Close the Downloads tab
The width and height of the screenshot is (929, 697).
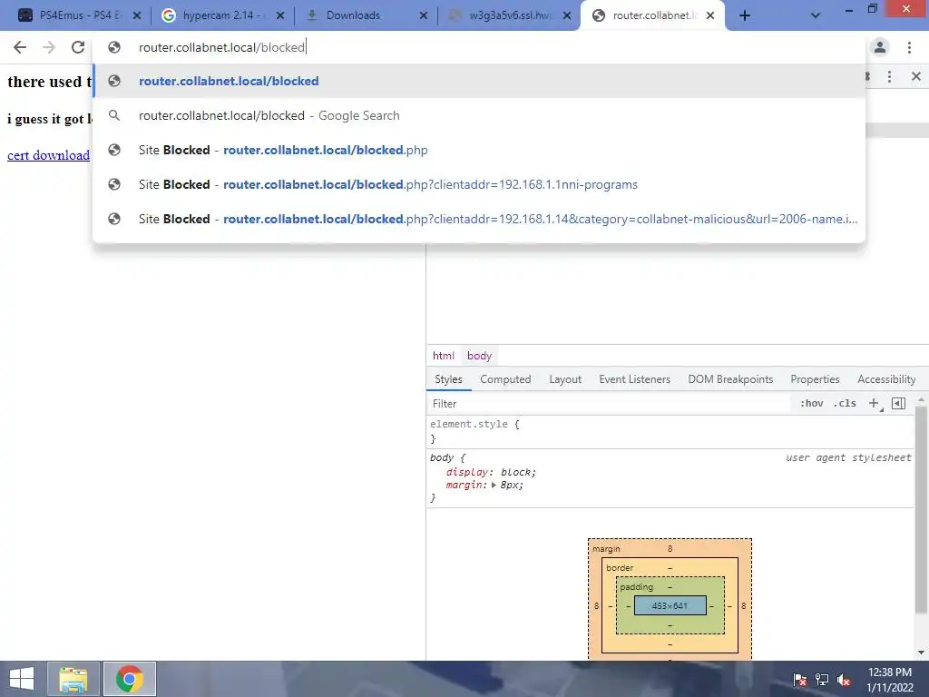click(424, 16)
